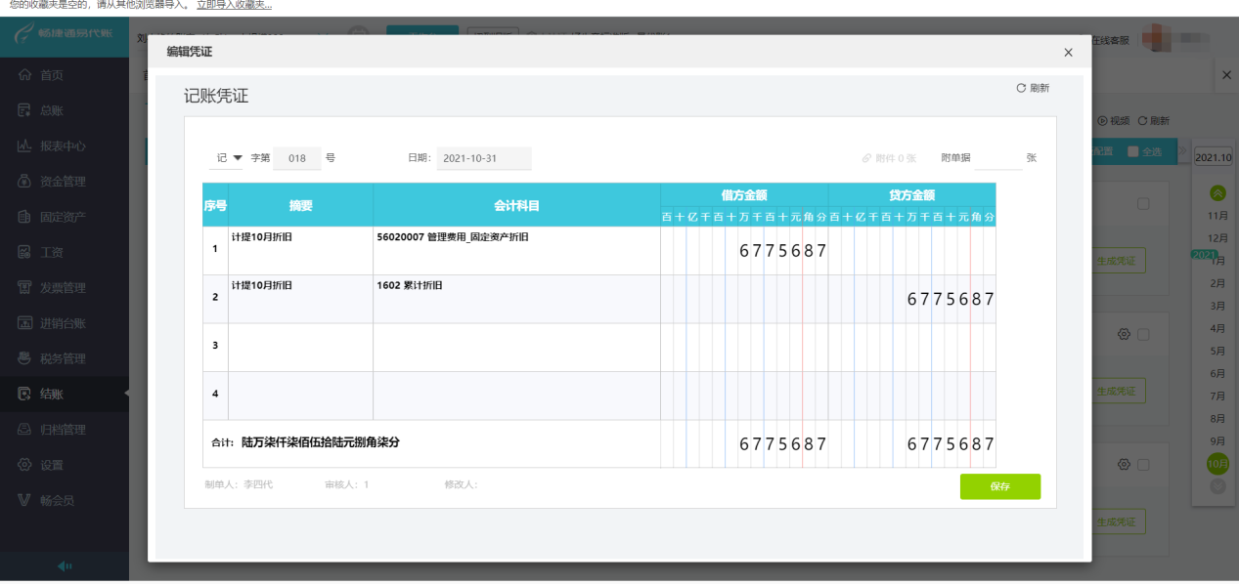The width and height of the screenshot is (1239, 584).
Task: Open 畅会员 membership icon in sidebar
Action: click(x=25, y=500)
